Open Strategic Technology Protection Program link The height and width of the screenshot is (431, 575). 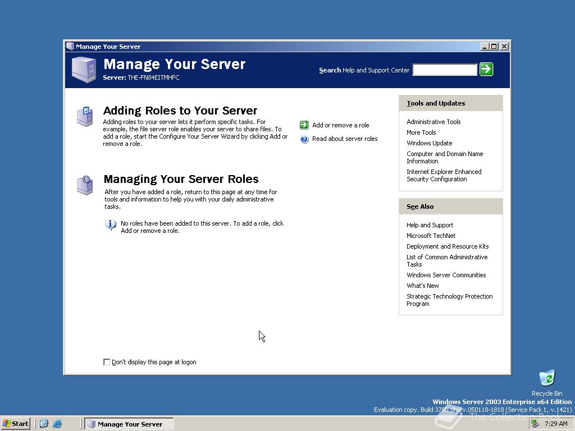[x=449, y=300]
